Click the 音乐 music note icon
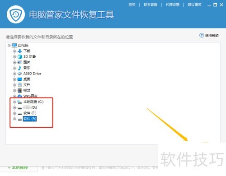This screenshot has height=176, width=226. [x=20, y=68]
